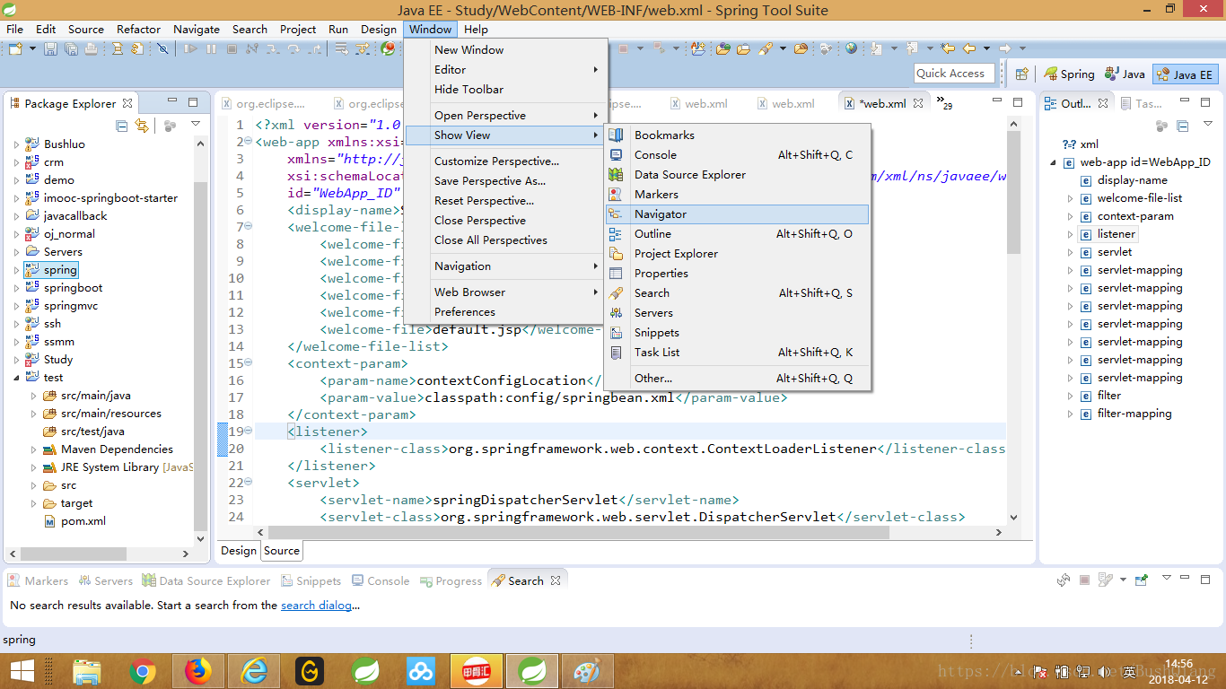Select the Study project in Package Explorer
1226x689 pixels.
click(49, 359)
